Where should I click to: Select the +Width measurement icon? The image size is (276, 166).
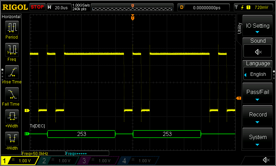click(12, 116)
